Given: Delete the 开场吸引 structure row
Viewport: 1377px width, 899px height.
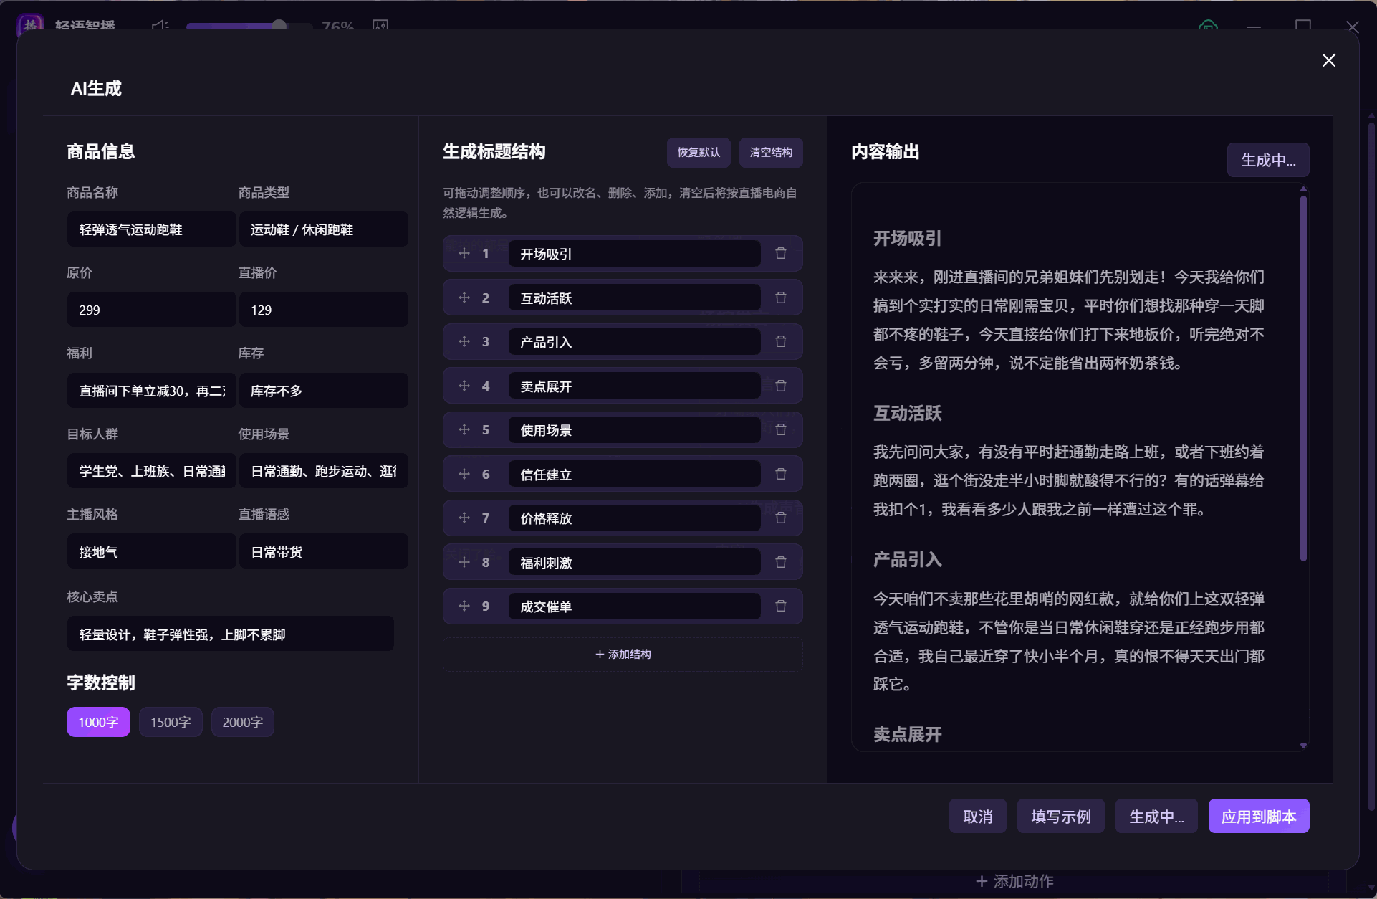Looking at the screenshot, I should [781, 253].
